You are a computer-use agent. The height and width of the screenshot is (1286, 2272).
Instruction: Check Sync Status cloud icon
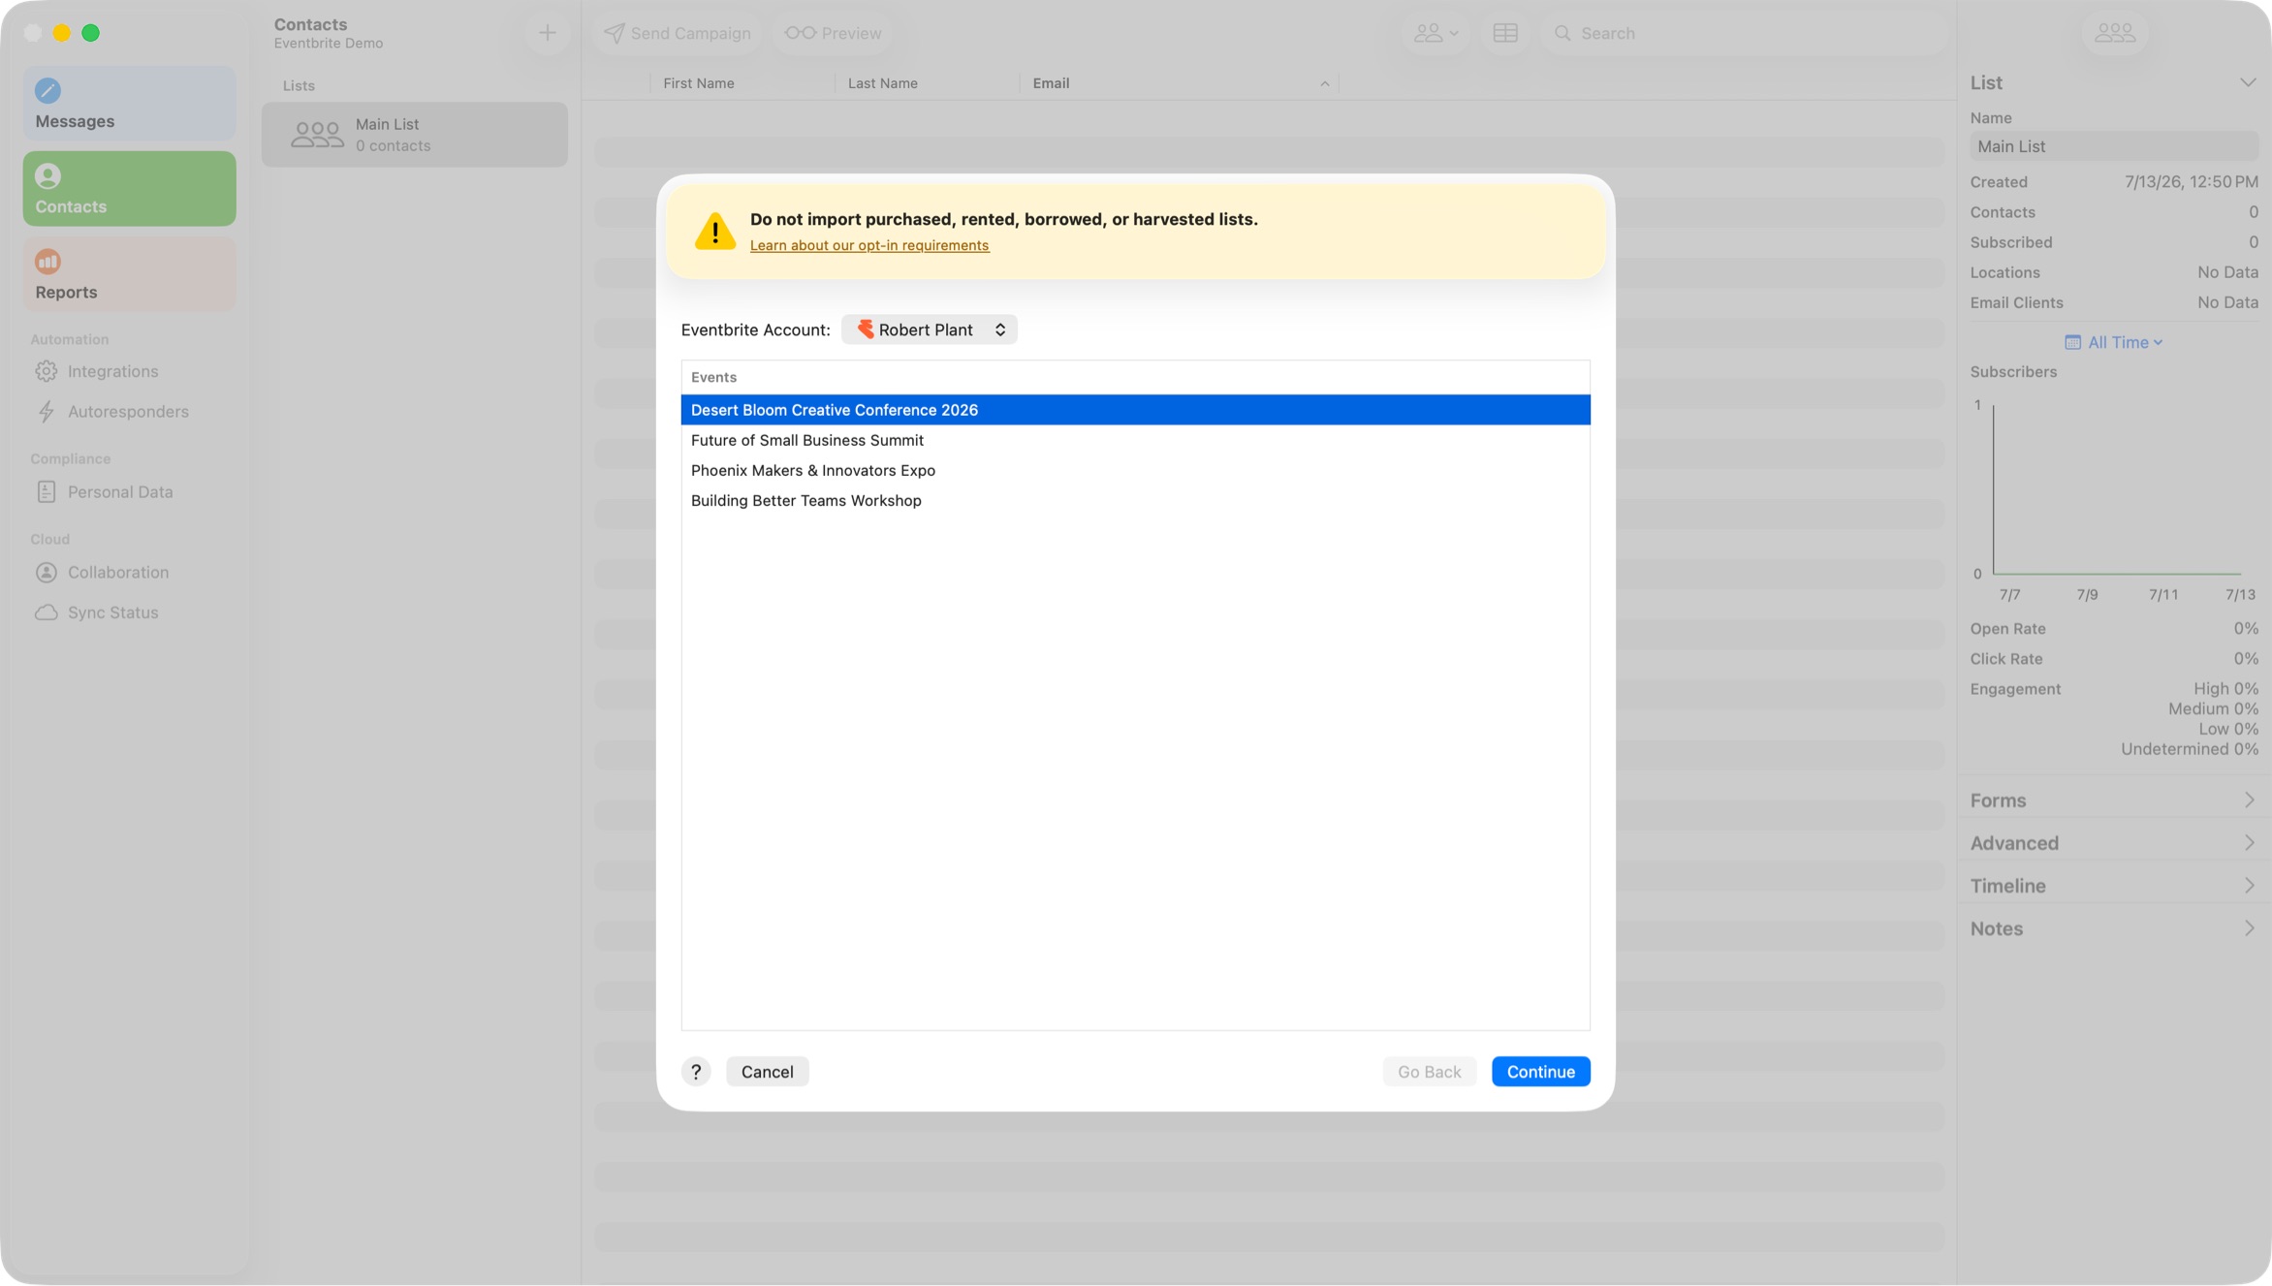[x=46, y=612]
